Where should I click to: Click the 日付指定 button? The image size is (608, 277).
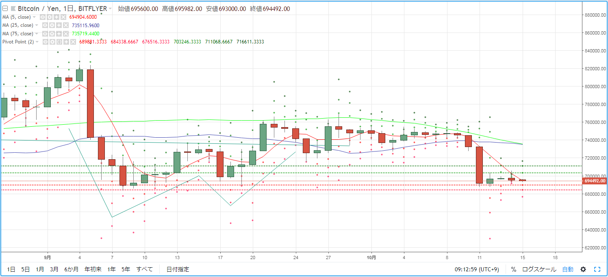coord(178,269)
